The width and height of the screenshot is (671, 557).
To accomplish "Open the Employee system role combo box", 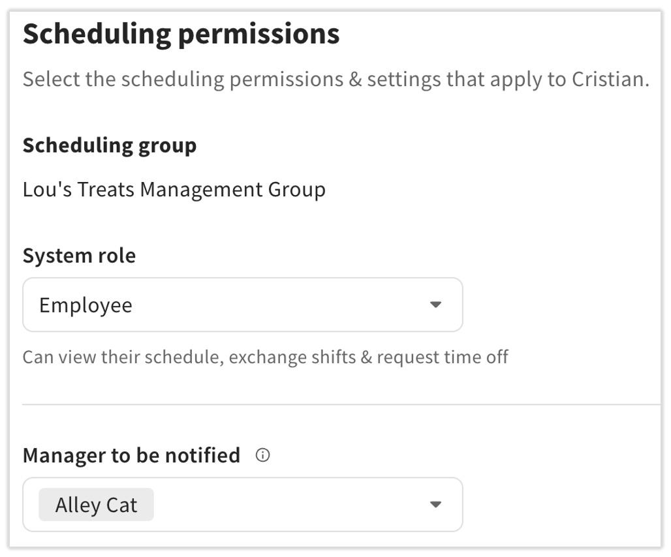I will [x=243, y=305].
